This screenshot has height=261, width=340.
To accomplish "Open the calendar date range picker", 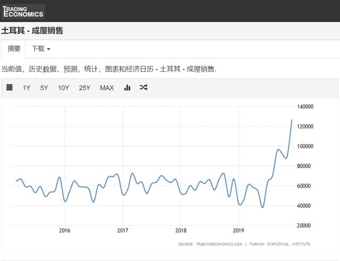I will (10, 88).
